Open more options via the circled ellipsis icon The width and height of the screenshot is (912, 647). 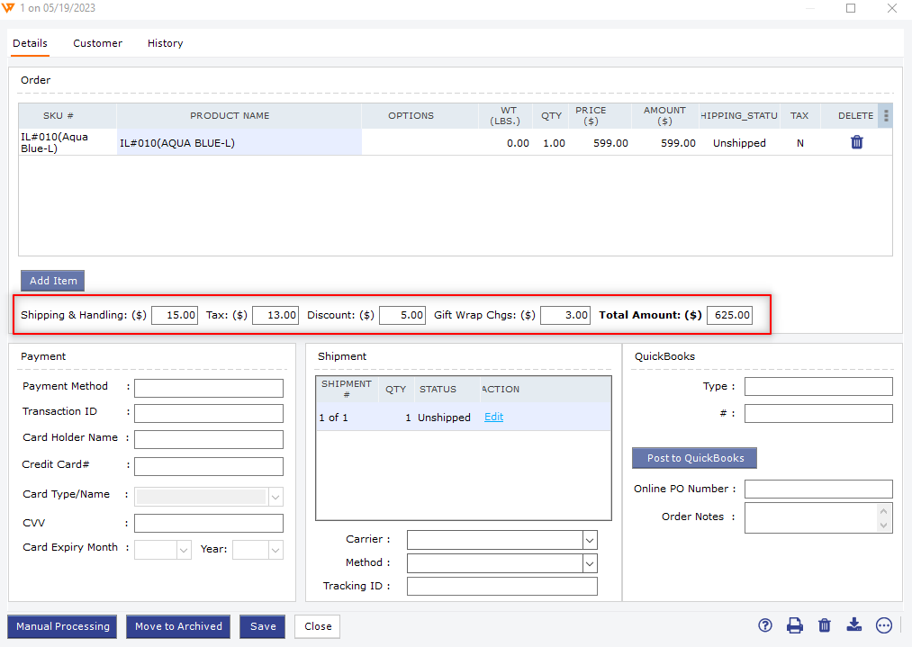(x=884, y=626)
